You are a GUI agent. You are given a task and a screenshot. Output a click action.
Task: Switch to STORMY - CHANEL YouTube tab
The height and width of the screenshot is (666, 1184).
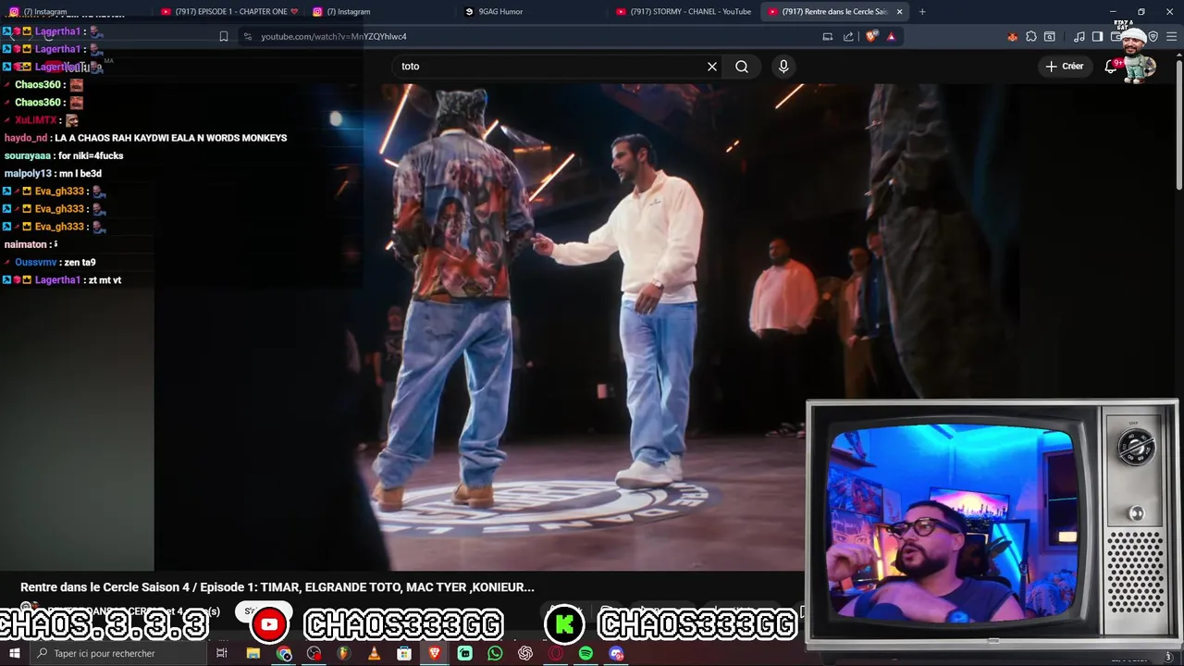[684, 12]
